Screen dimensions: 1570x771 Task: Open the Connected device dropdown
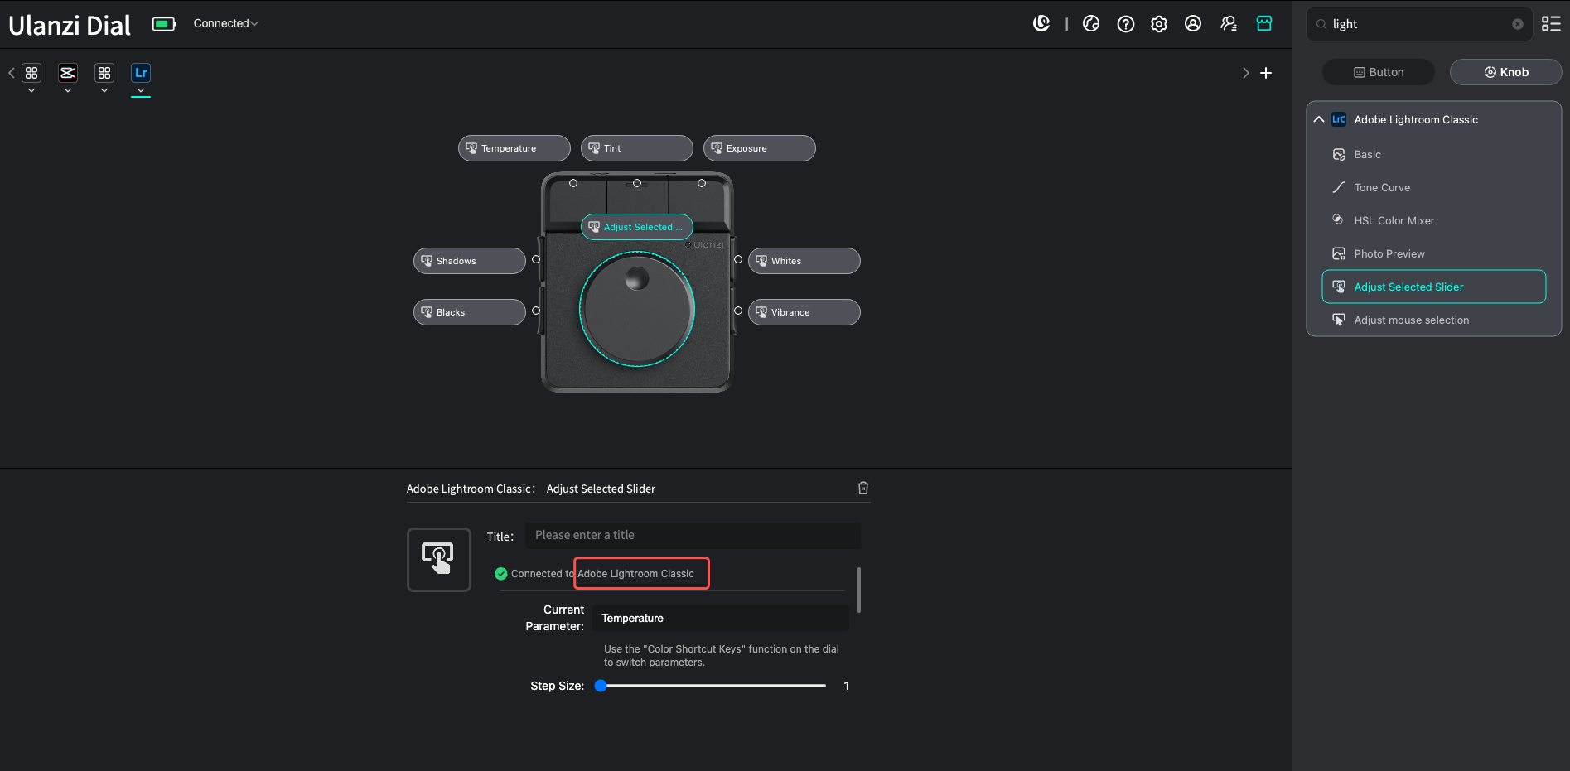(225, 23)
